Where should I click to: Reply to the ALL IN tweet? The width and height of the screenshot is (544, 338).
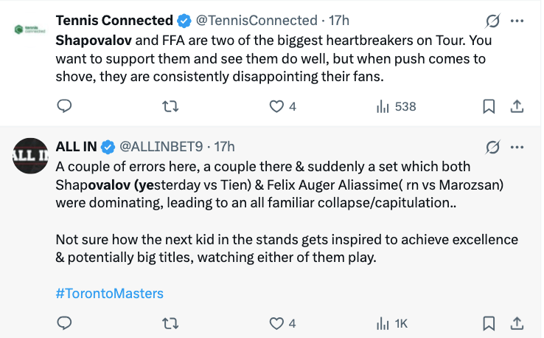click(64, 323)
